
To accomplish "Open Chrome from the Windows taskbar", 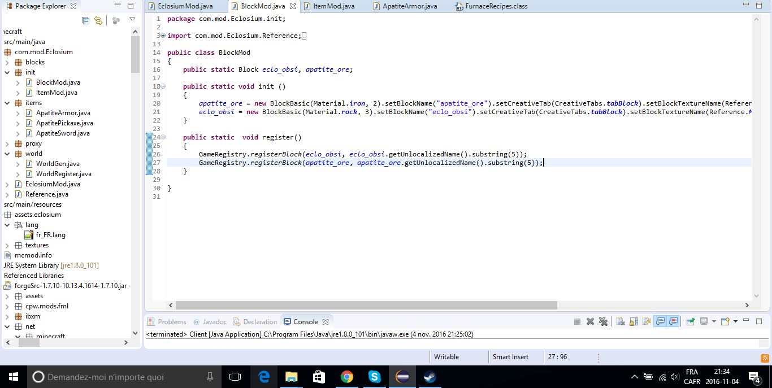I will 347,377.
